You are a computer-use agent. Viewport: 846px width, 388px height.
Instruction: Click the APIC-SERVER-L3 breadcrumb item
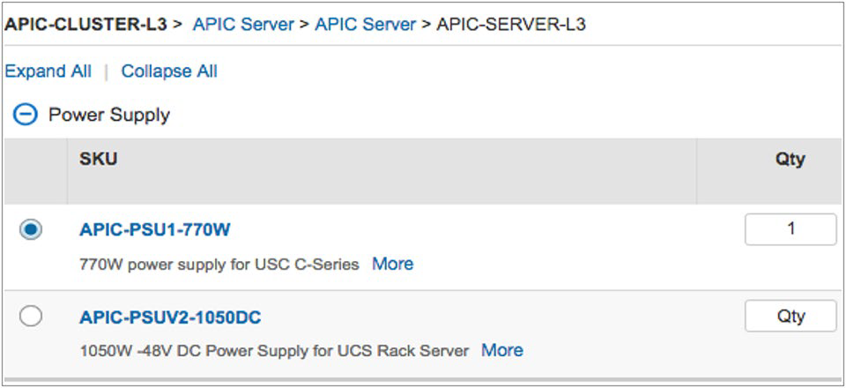pos(511,24)
